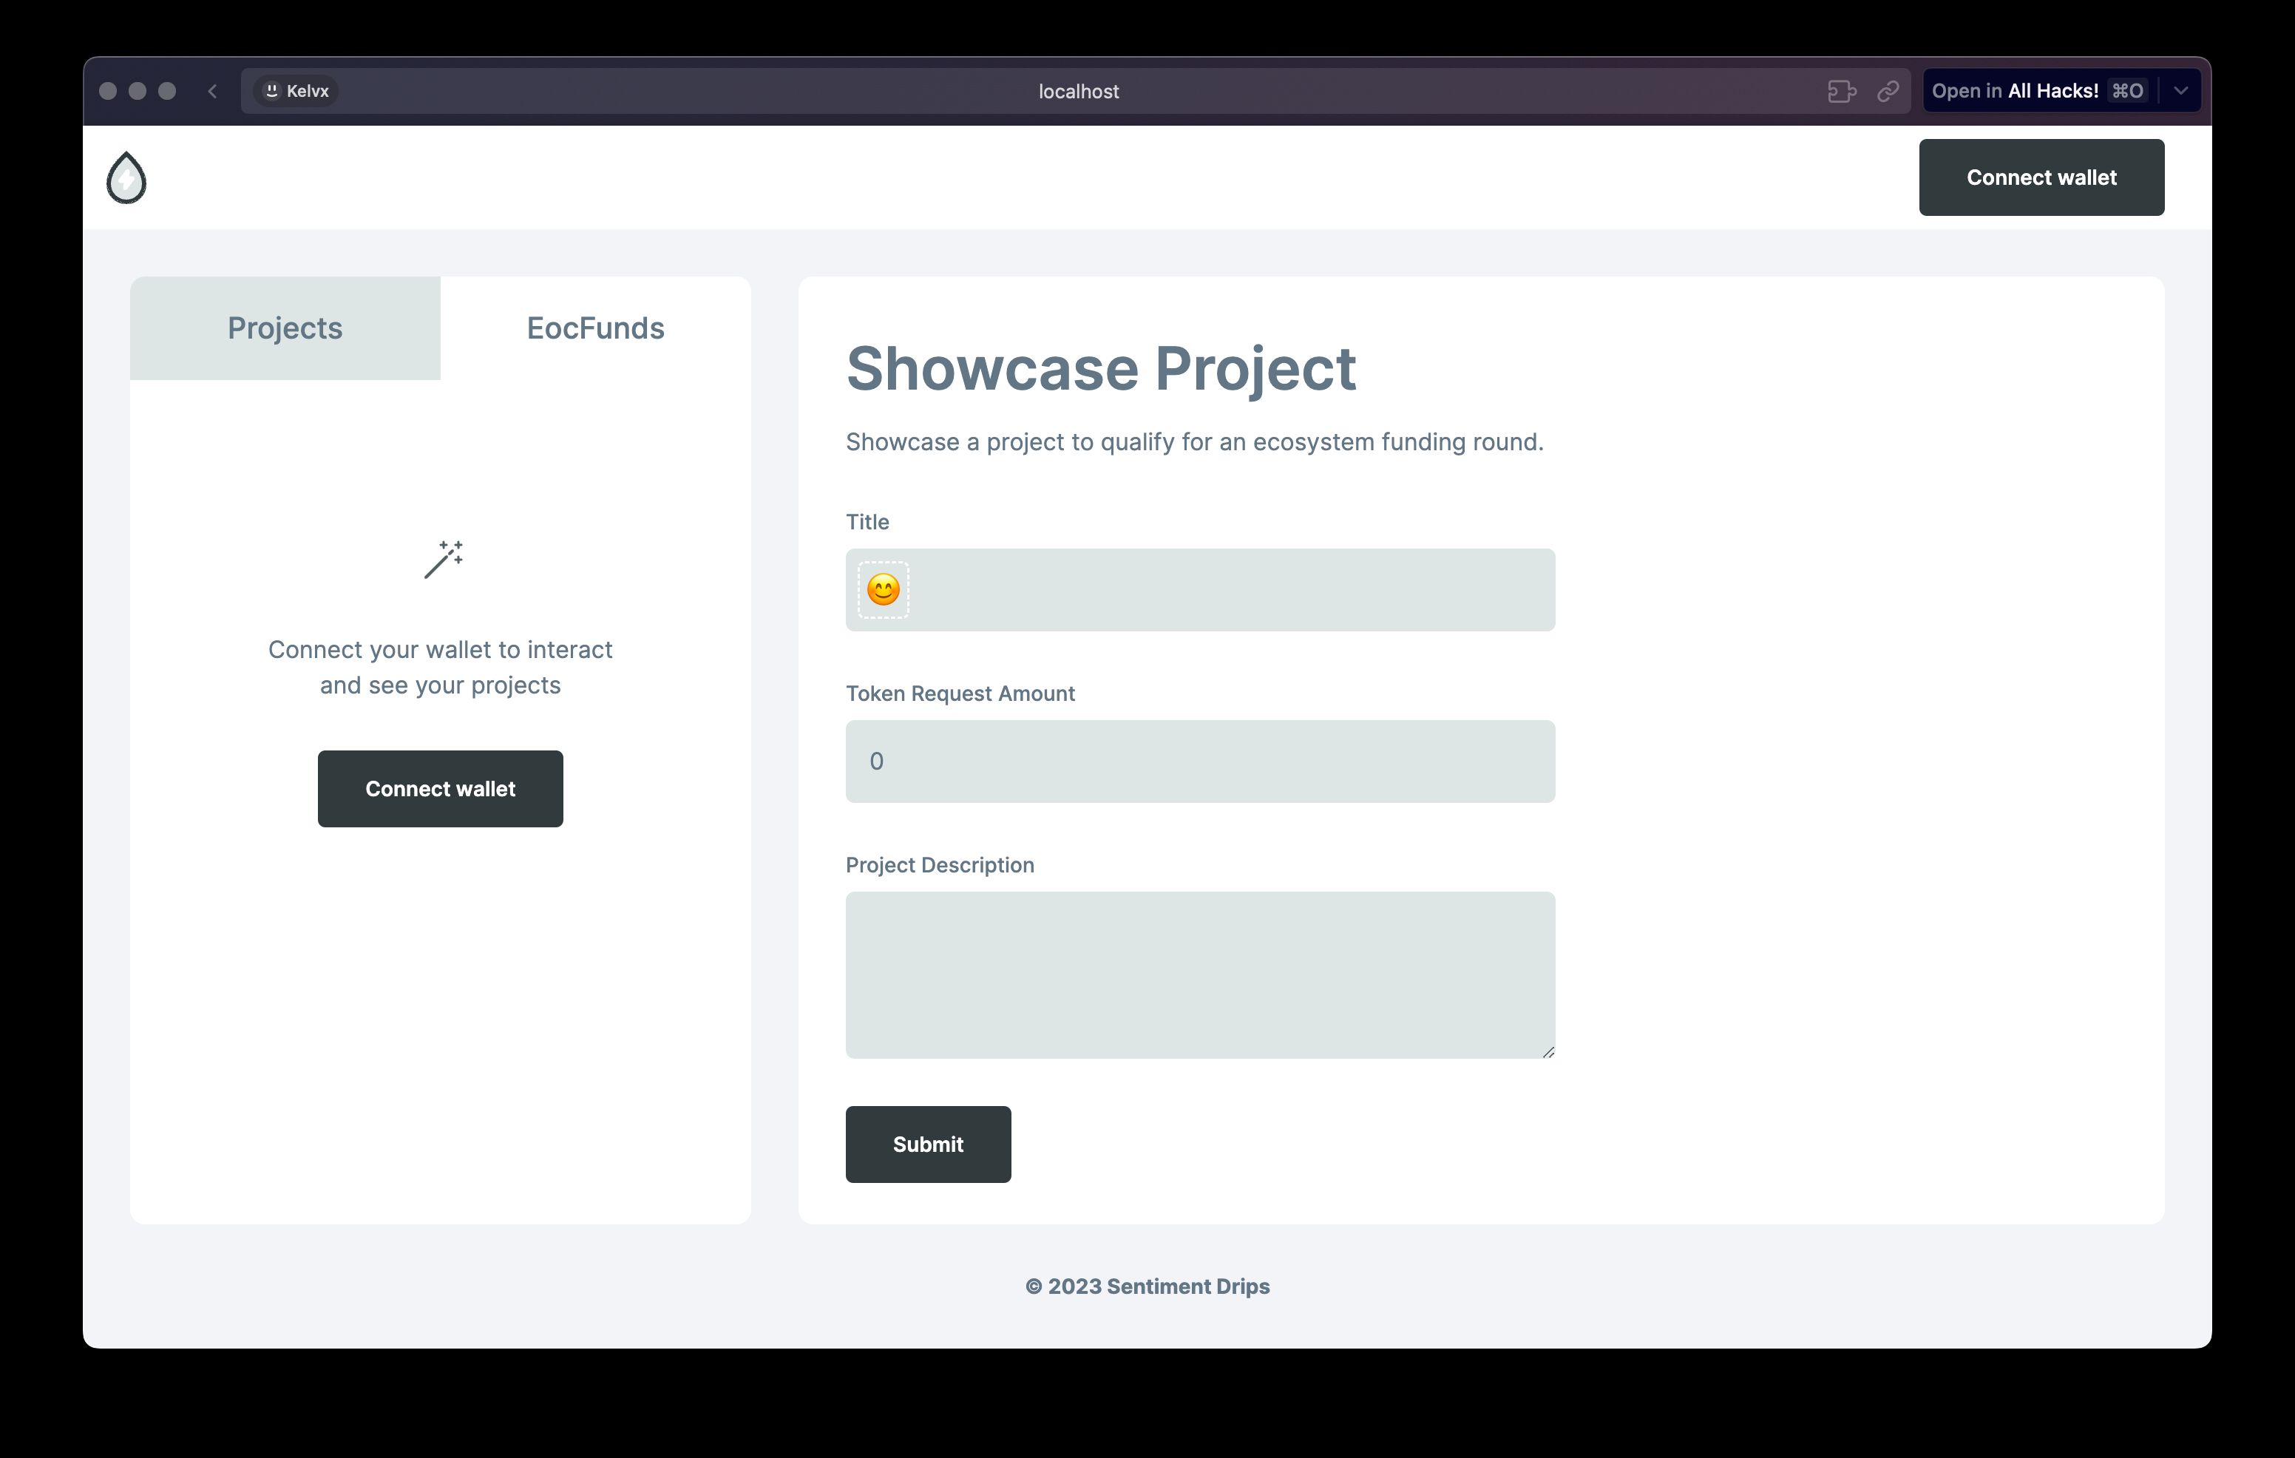The height and width of the screenshot is (1458, 2295).
Task: Click the Token Request Amount label
Action: (x=960, y=694)
